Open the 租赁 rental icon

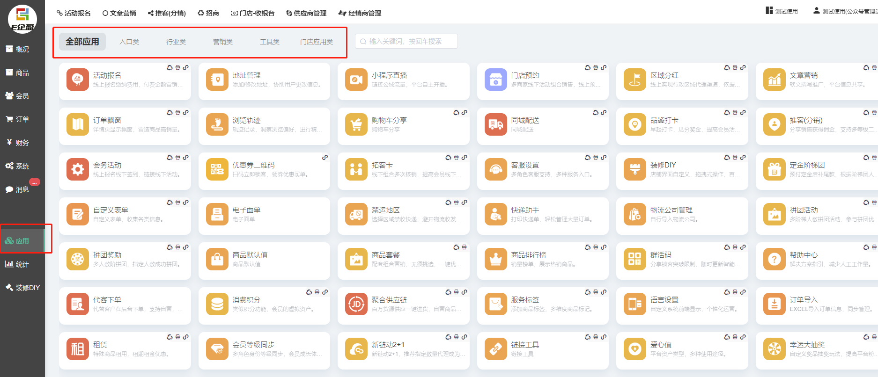(x=78, y=349)
